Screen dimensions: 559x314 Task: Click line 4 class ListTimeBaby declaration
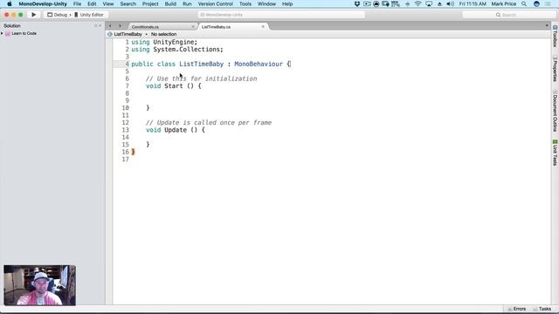[211, 64]
